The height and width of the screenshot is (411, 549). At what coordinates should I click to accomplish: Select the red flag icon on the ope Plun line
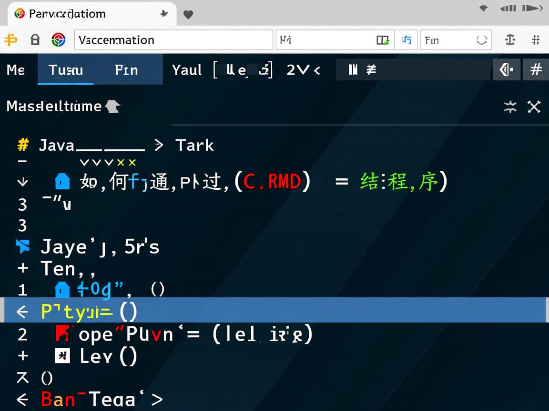click(61, 334)
